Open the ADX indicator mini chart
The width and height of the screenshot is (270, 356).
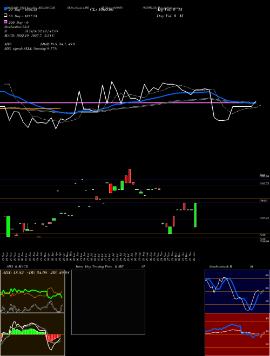click(x=32, y=291)
